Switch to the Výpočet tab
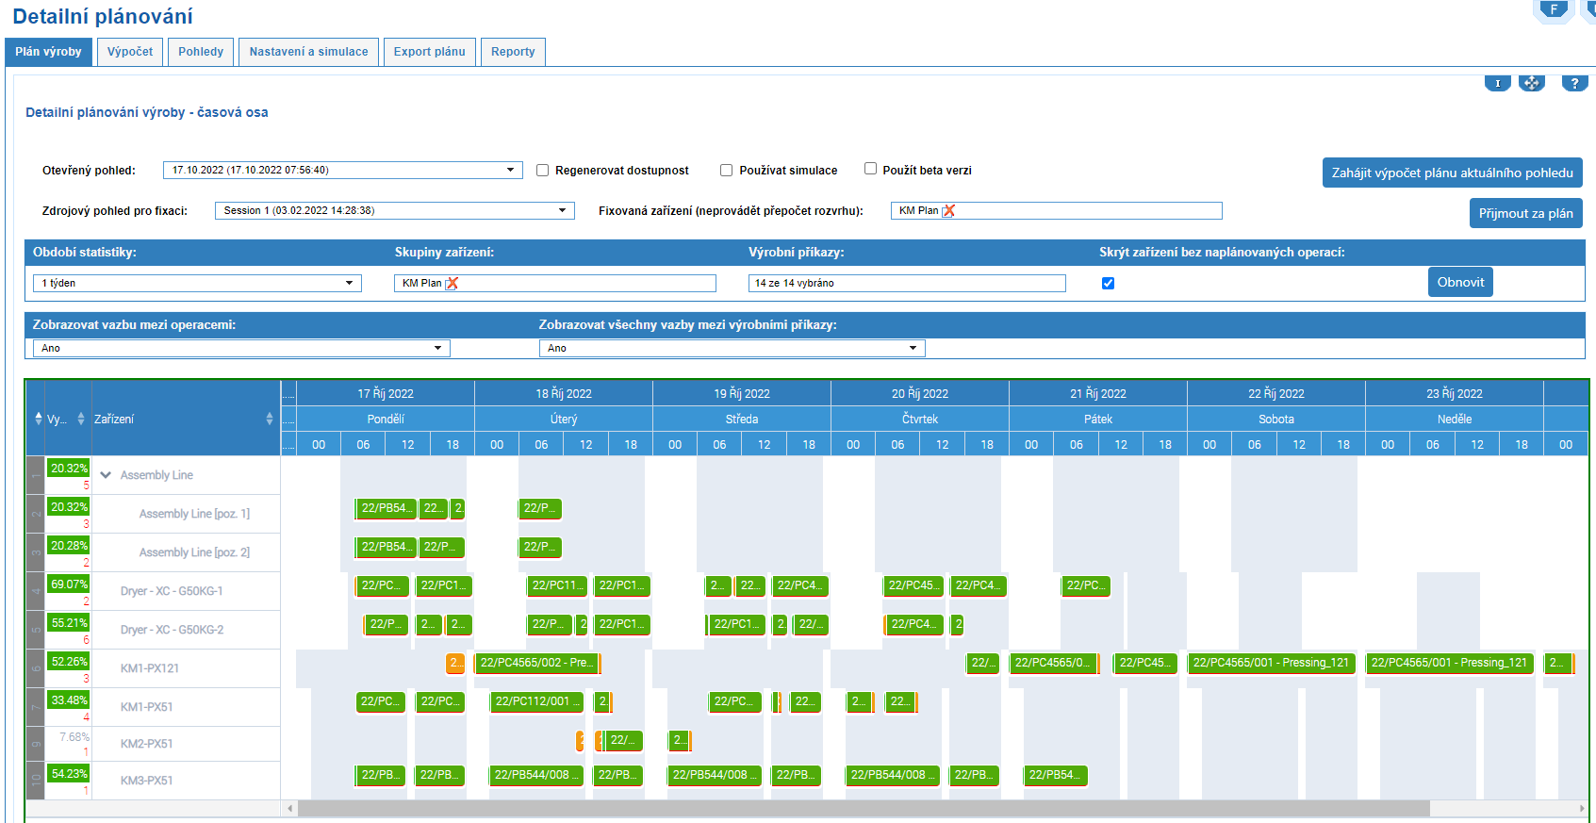This screenshot has height=823, width=1596. tap(130, 52)
